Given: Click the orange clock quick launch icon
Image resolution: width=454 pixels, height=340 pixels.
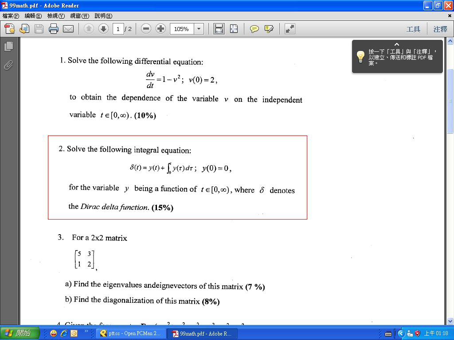Looking at the screenshot, I should pyautogui.click(x=74, y=333).
